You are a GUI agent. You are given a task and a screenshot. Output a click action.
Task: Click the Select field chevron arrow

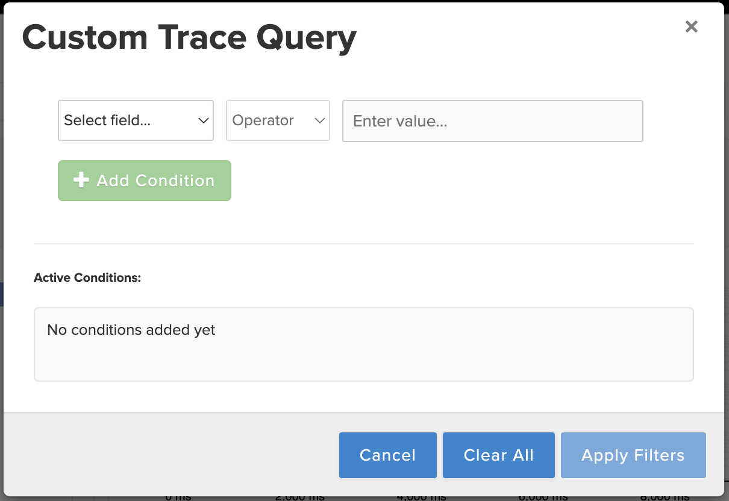pyautogui.click(x=203, y=120)
